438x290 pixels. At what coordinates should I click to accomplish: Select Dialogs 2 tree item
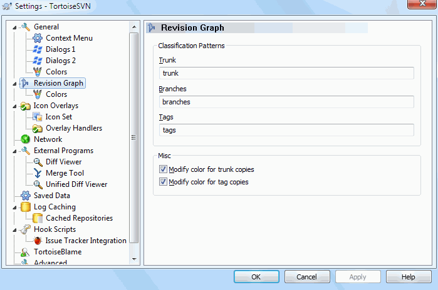coord(60,61)
